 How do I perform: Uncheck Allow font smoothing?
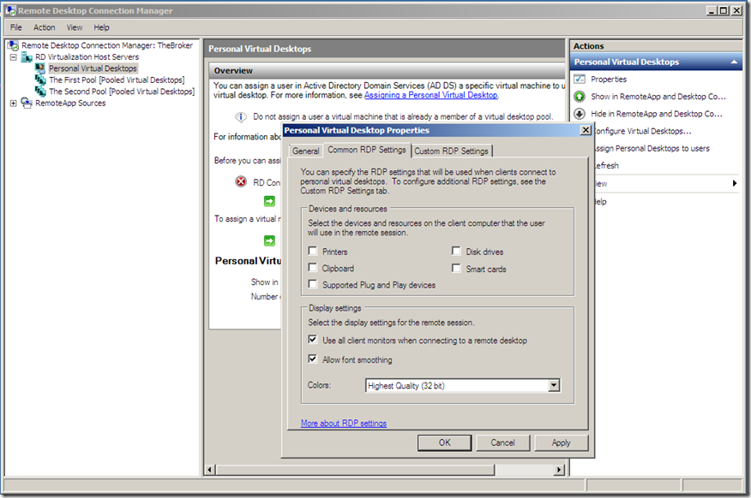pyautogui.click(x=314, y=359)
